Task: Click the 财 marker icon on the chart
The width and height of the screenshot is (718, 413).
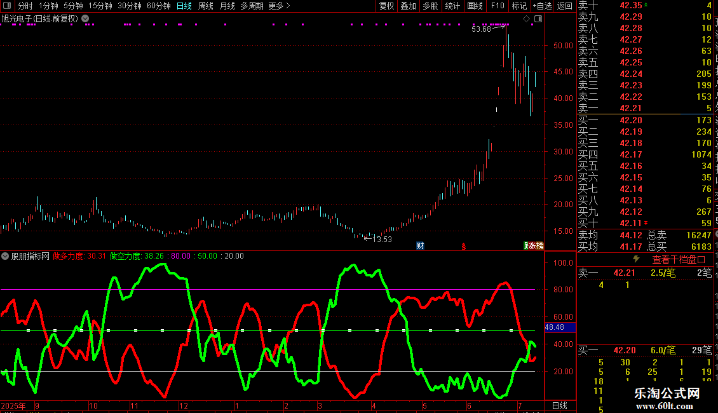Action: [x=420, y=246]
